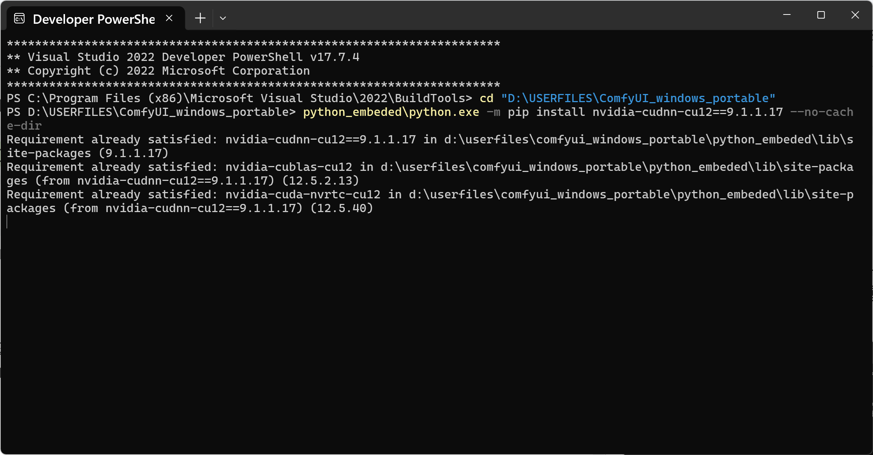Click the maximize square icon
The width and height of the screenshot is (873, 455).
pos(821,15)
